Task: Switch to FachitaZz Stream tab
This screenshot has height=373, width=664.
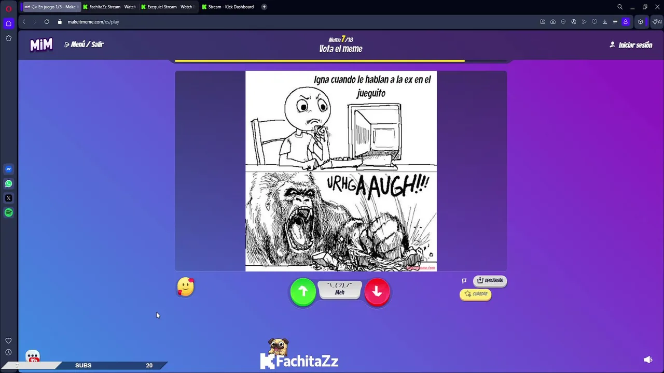Action: [109, 7]
